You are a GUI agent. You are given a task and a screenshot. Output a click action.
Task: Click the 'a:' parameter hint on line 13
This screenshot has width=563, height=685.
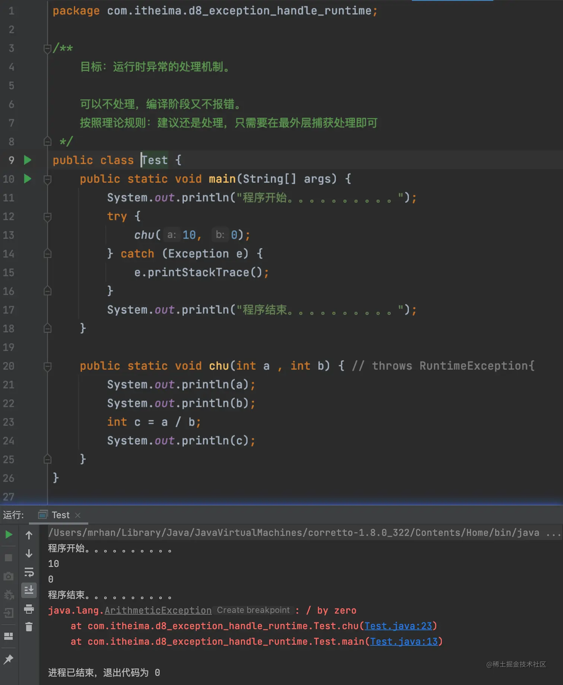pyautogui.click(x=172, y=235)
